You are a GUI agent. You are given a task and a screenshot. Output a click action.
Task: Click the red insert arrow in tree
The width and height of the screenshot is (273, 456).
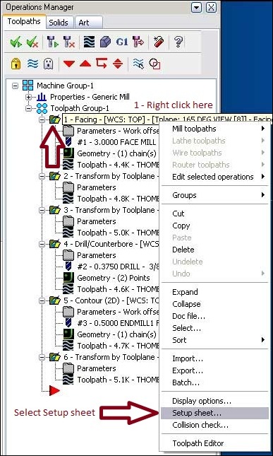54,391
